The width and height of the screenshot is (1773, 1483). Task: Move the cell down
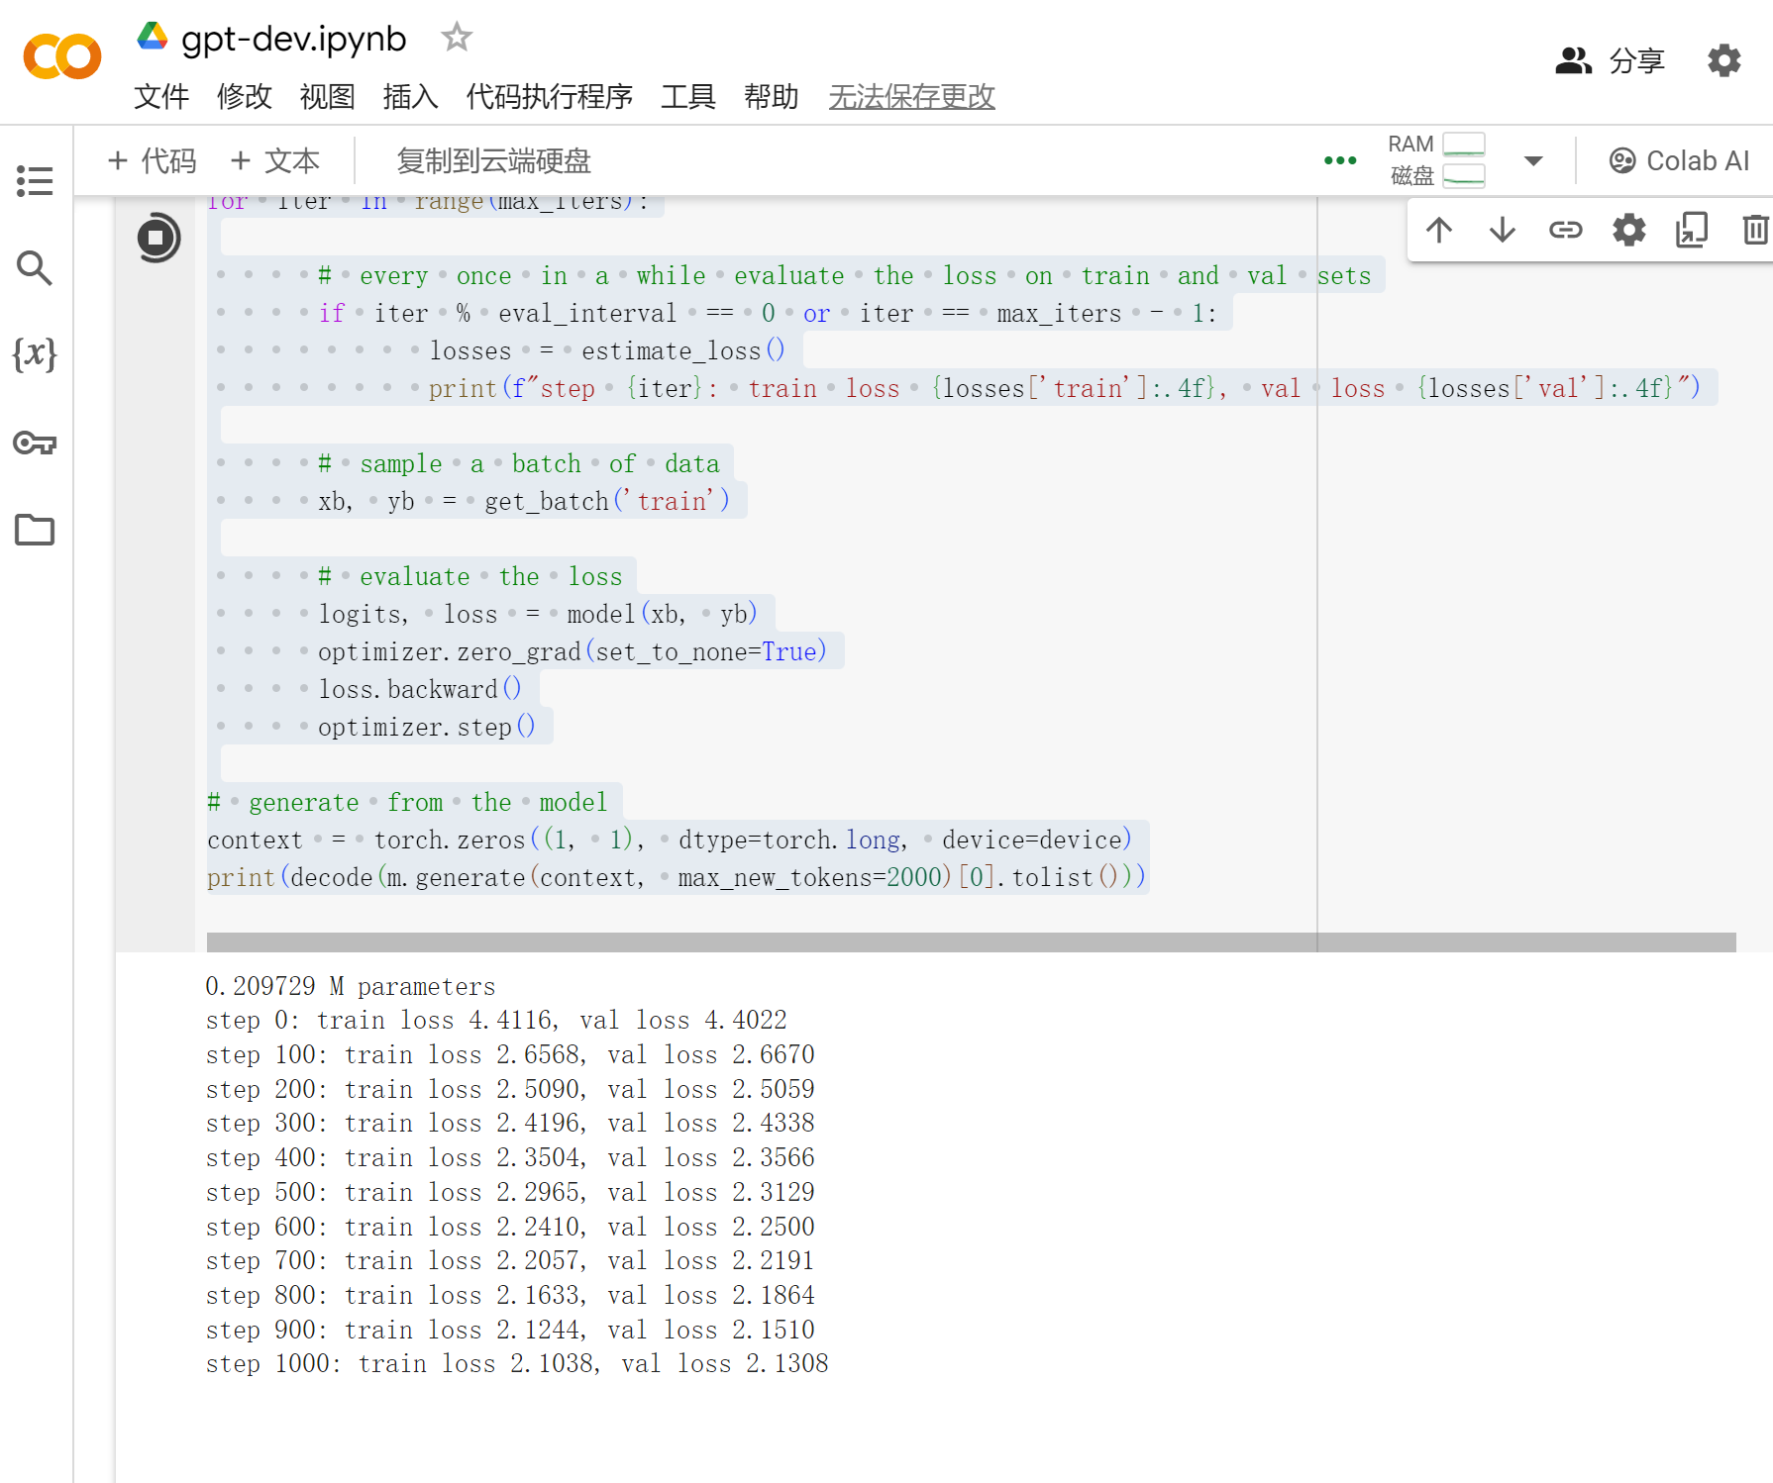[1503, 230]
